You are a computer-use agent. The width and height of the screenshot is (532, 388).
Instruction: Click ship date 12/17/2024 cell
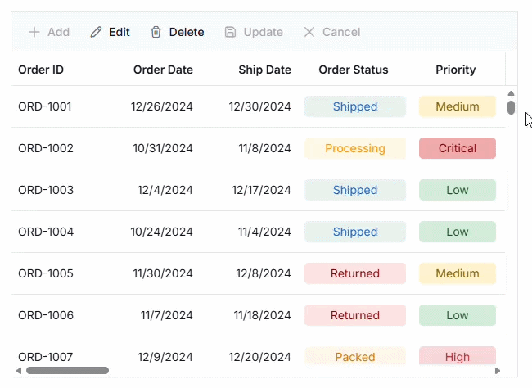[x=261, y=190]
